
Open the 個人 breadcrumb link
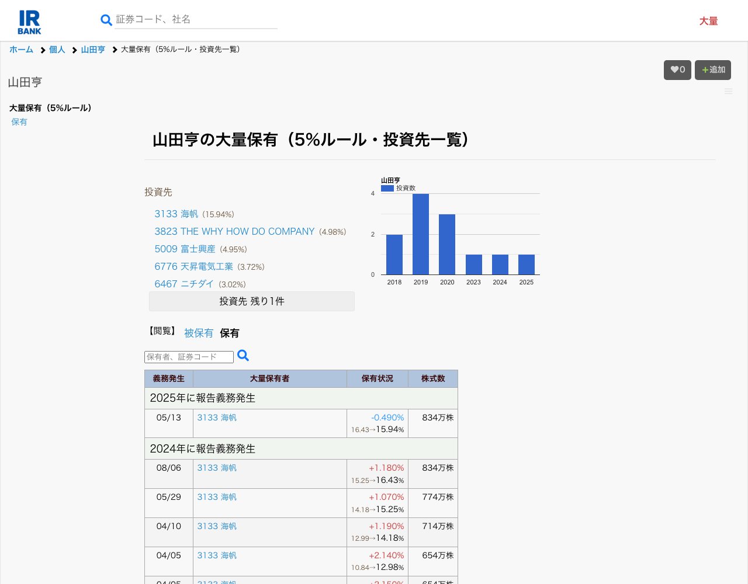[x=57, y=50]
